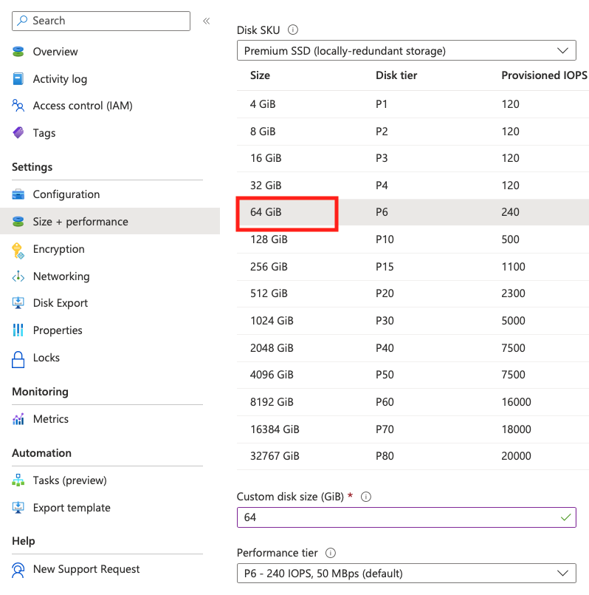Open Networking via its icon
Viewport: 589px width, 595px height.
click(18, 276)
